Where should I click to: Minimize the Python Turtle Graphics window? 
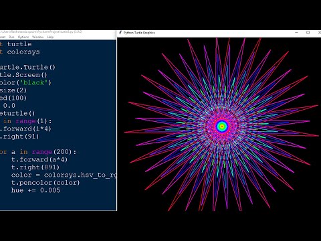tap(296, 33)
